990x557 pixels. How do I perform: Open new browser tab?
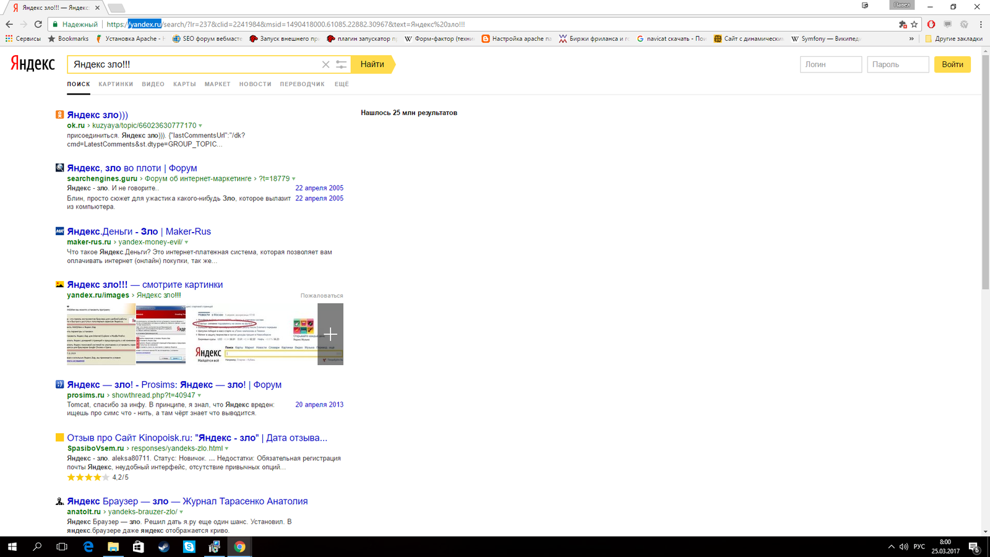coord(116,8)
